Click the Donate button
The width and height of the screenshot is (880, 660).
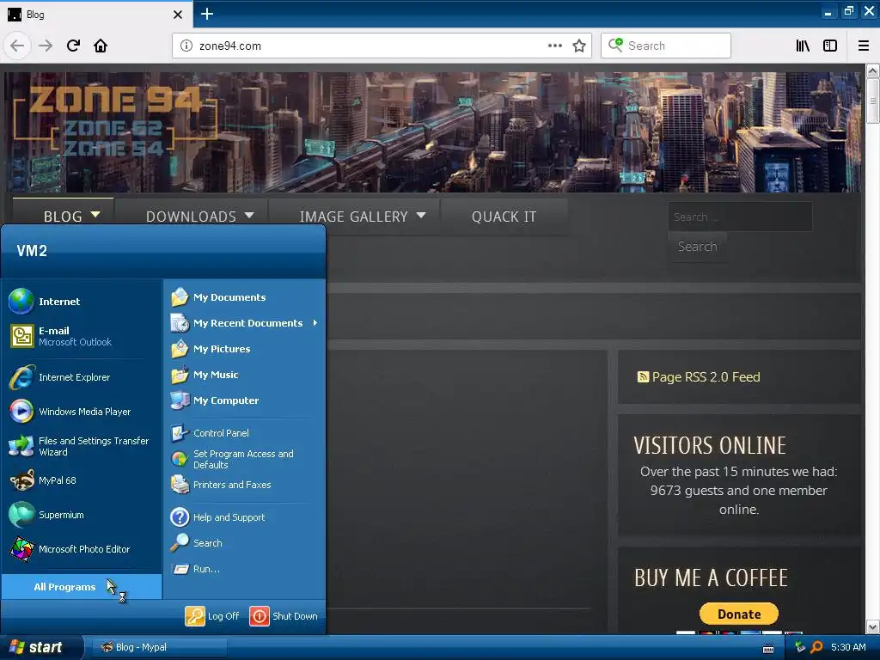point(738,614)
